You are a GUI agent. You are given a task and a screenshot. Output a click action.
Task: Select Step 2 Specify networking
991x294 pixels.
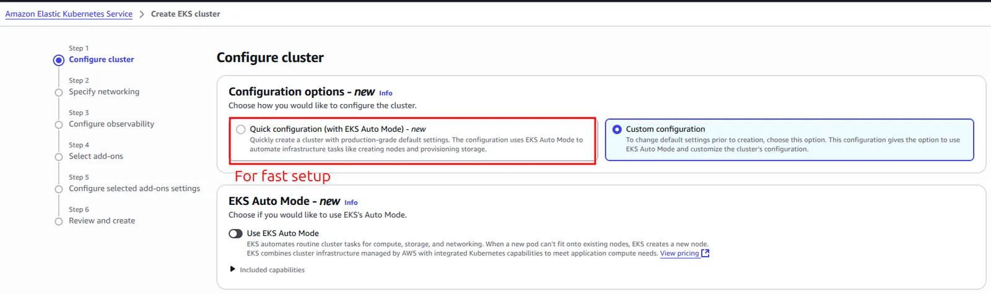click(x=104, y=92)
